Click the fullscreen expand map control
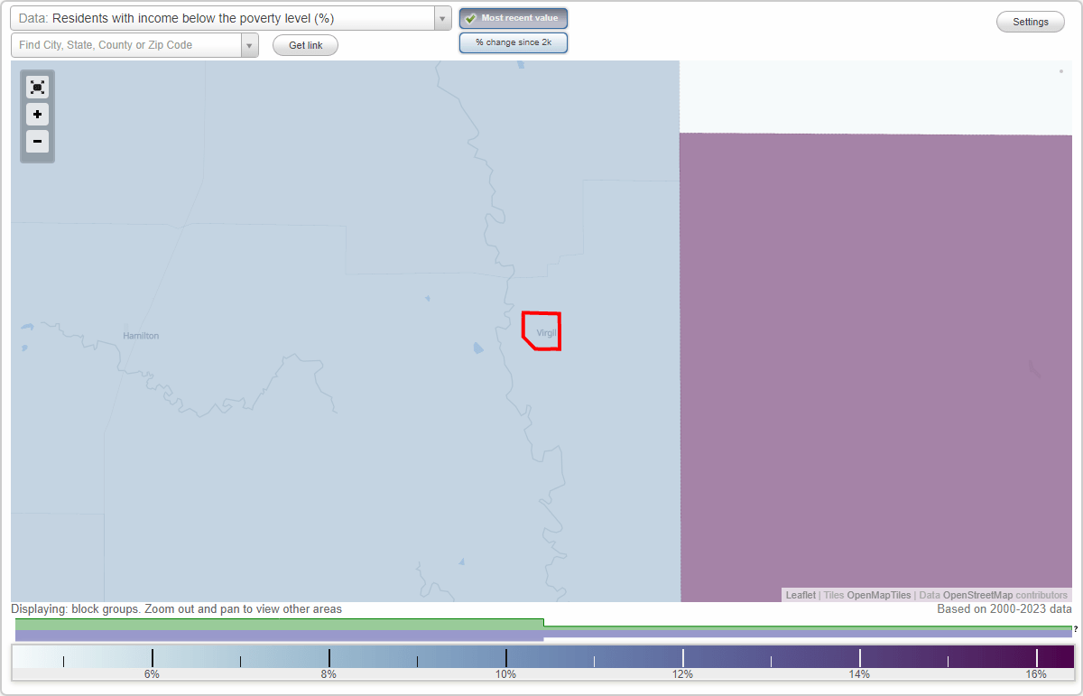Screen dimensions: 1083x696 [37, 87]
